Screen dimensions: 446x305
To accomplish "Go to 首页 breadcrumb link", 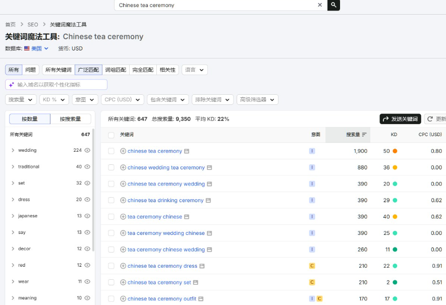I will coord(11,24).
